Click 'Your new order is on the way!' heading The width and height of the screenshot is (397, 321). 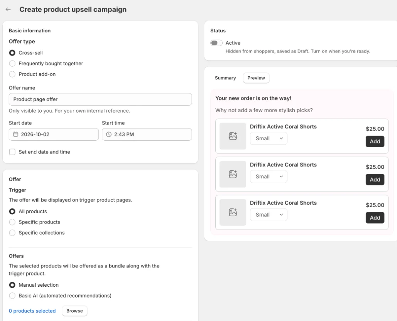pyautogui.click(x=253, y=98)
